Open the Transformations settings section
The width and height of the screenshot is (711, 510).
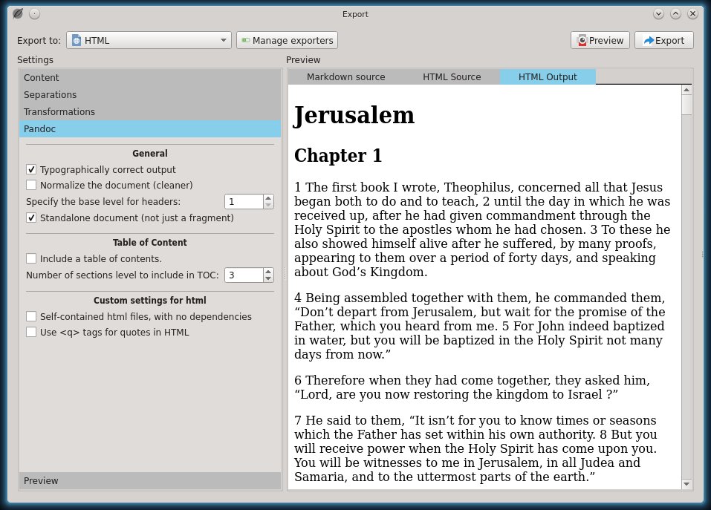pos(150,112)
